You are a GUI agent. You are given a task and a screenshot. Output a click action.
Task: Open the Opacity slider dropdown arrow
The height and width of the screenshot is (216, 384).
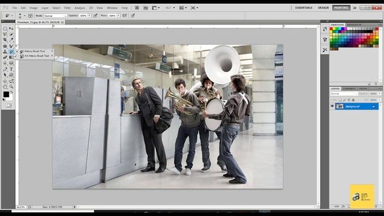89,16
